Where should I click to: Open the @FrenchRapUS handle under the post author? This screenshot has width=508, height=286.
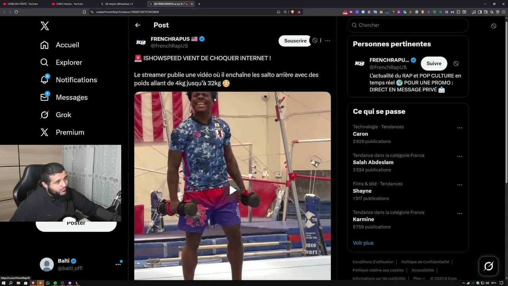tap(169, 46)
